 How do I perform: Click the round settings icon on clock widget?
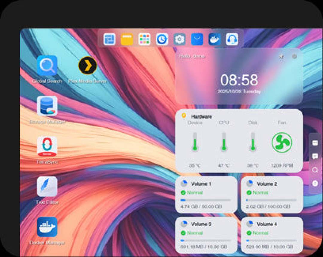point(295,56)
